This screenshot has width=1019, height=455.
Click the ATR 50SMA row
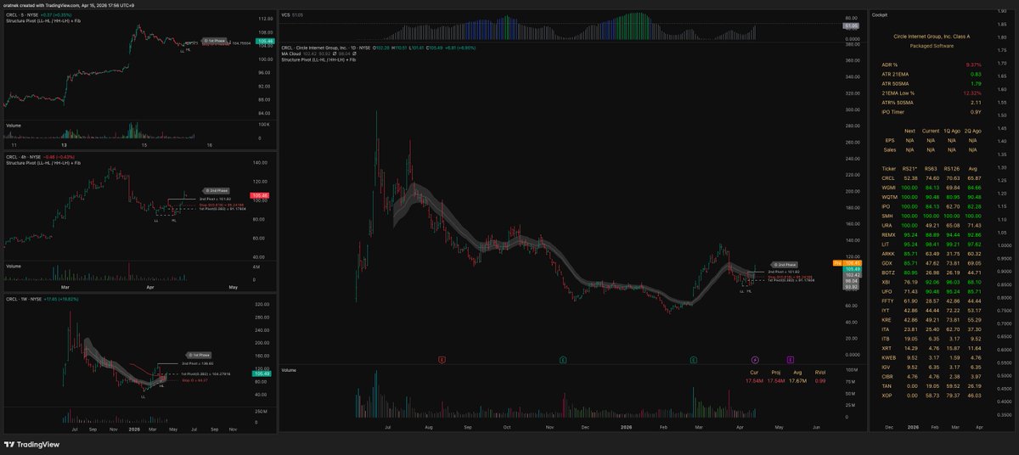pyautogui.click(x=932, y=83)
